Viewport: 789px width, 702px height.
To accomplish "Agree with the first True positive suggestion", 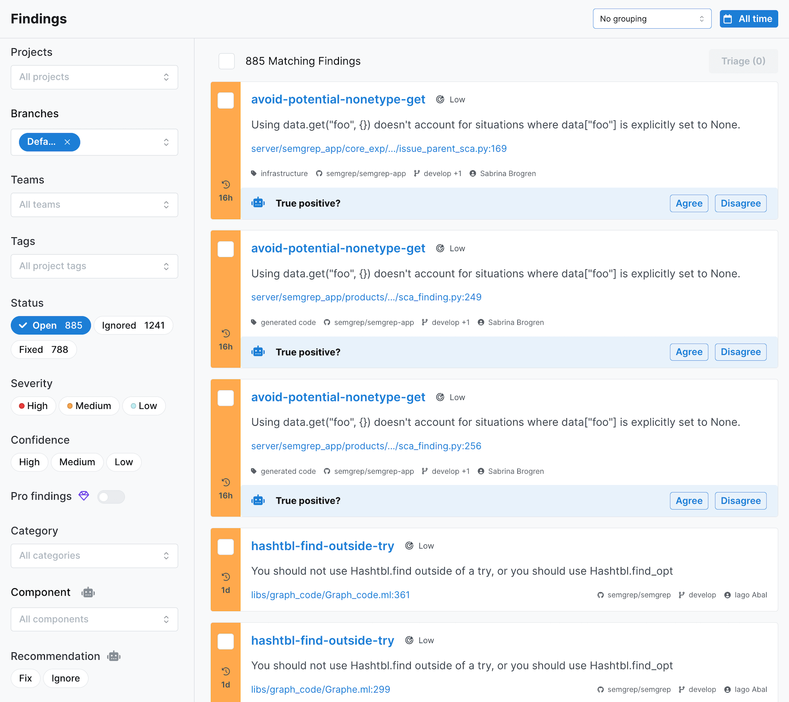I will click(x=689, y=203).
